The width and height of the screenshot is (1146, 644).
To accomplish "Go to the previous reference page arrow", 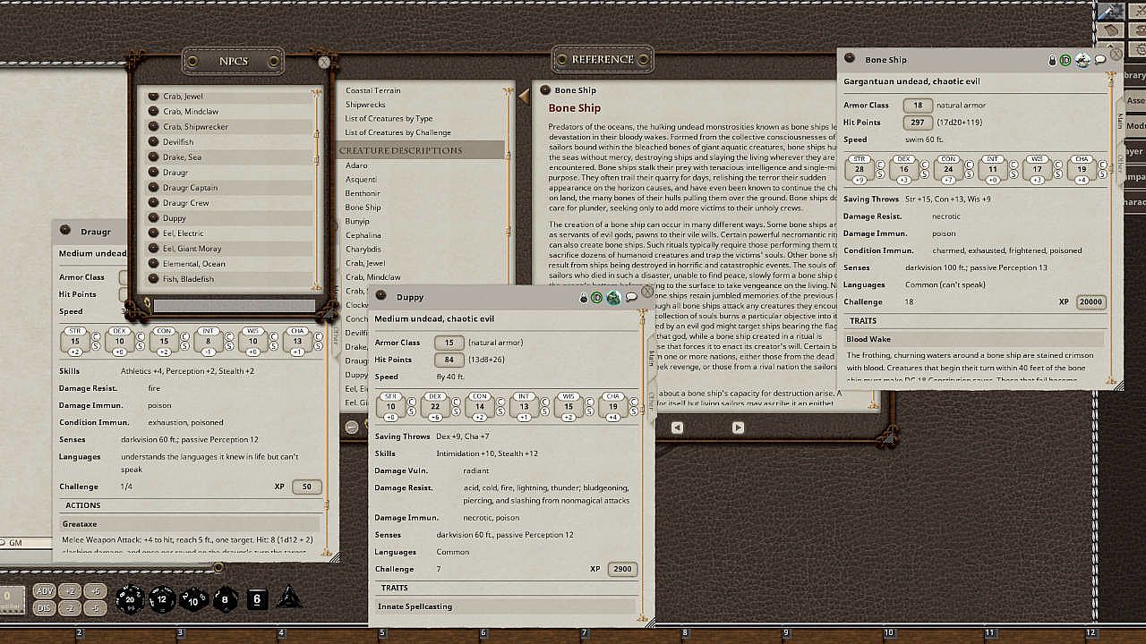I will click(677, 428).
